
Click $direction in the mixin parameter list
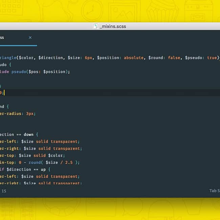[50, 58]
